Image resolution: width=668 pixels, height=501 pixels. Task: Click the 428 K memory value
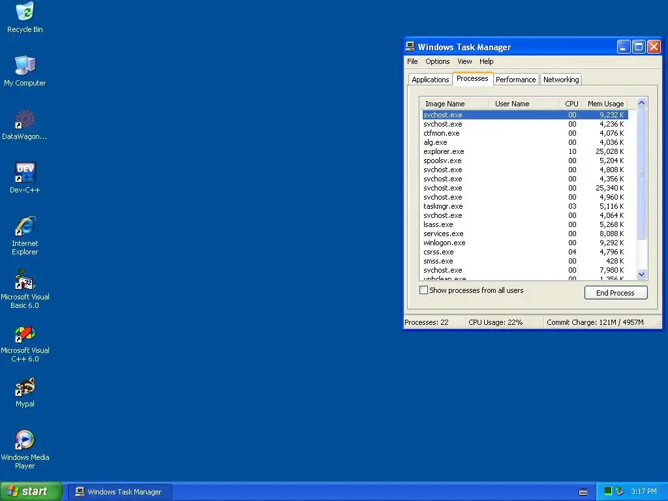615,261
